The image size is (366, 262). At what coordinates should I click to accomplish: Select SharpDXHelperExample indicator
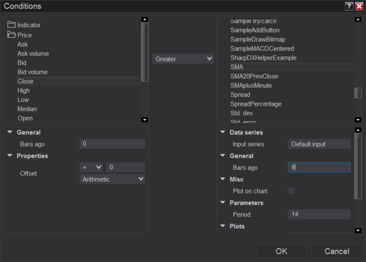pyautogui.click(x=264, y=58)
